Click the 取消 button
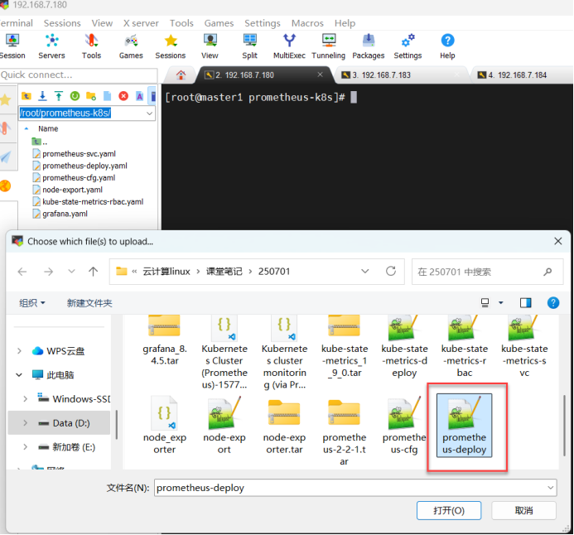This screenshot has width=574, height=535. click(x=523, y=510)
